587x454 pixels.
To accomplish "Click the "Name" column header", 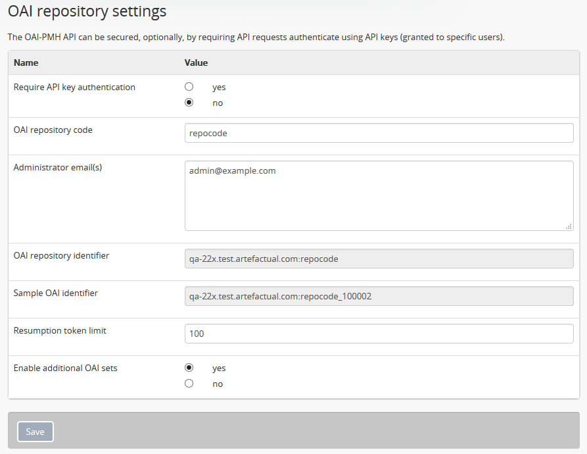I will (26, 63).
